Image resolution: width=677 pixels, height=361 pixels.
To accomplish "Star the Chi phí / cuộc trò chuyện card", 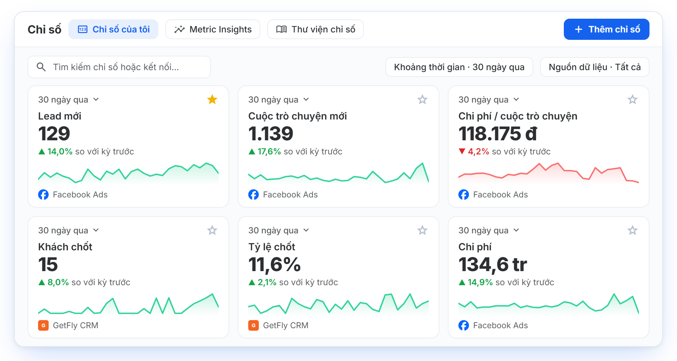I will coord(633,99).
